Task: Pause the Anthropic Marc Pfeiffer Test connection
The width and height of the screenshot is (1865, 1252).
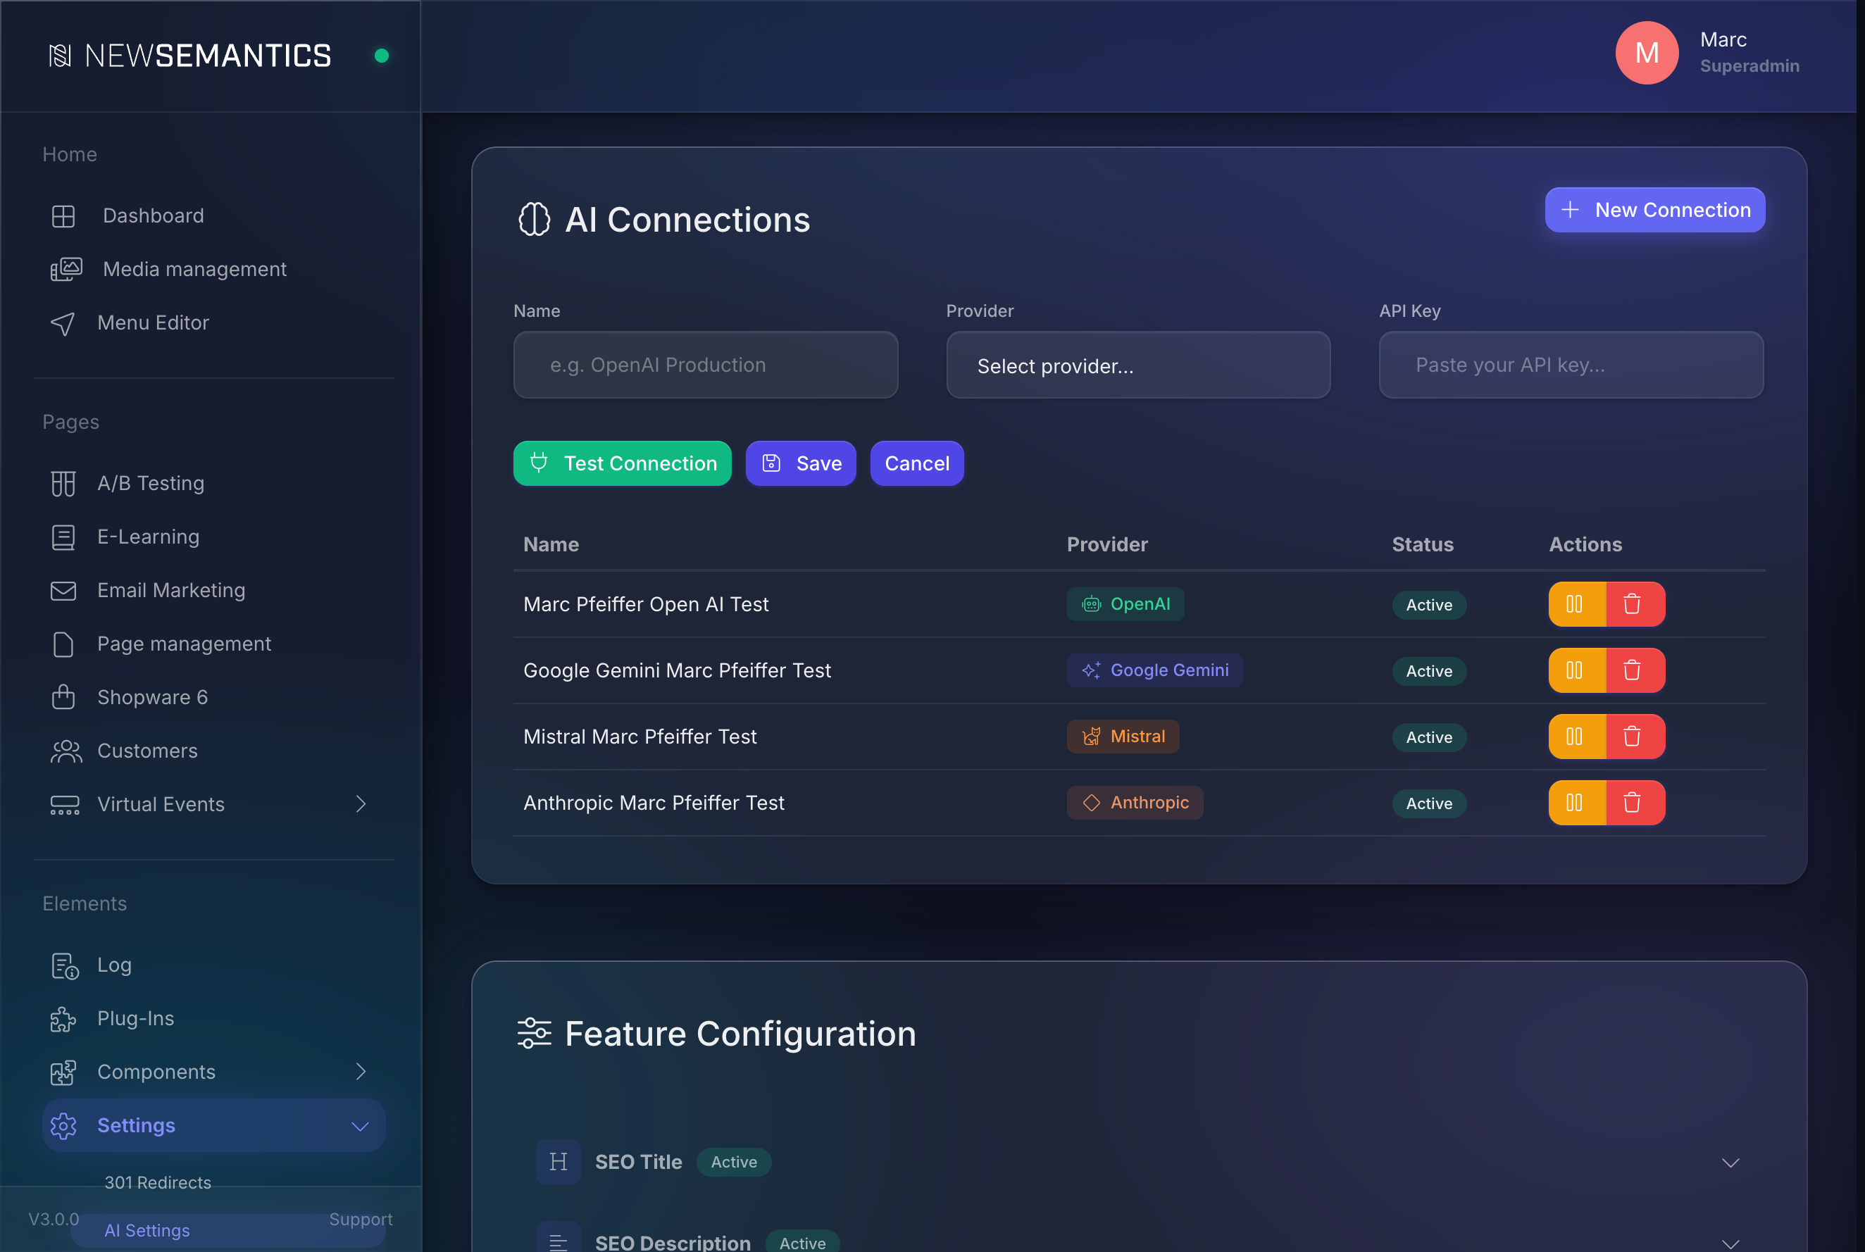Action: coord(1577,803)
